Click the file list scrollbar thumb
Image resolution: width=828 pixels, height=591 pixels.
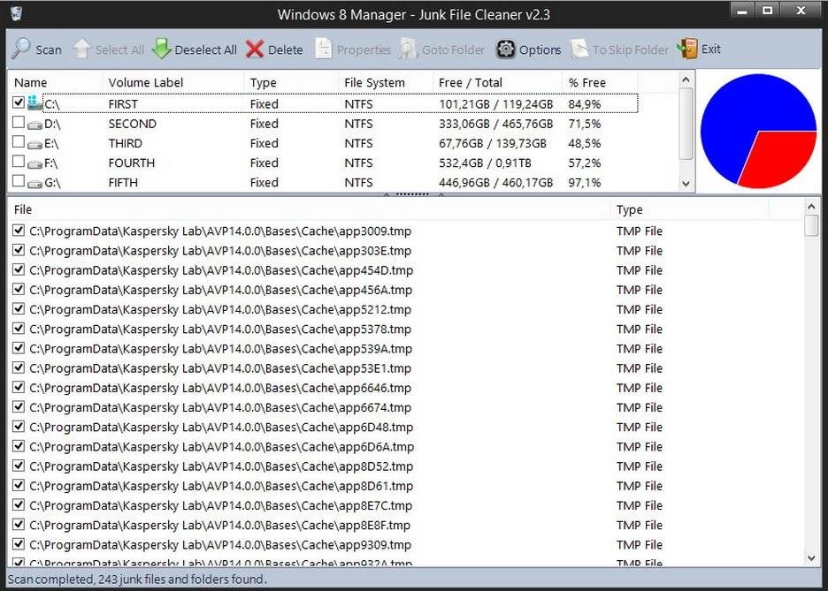tap(811, 225)
